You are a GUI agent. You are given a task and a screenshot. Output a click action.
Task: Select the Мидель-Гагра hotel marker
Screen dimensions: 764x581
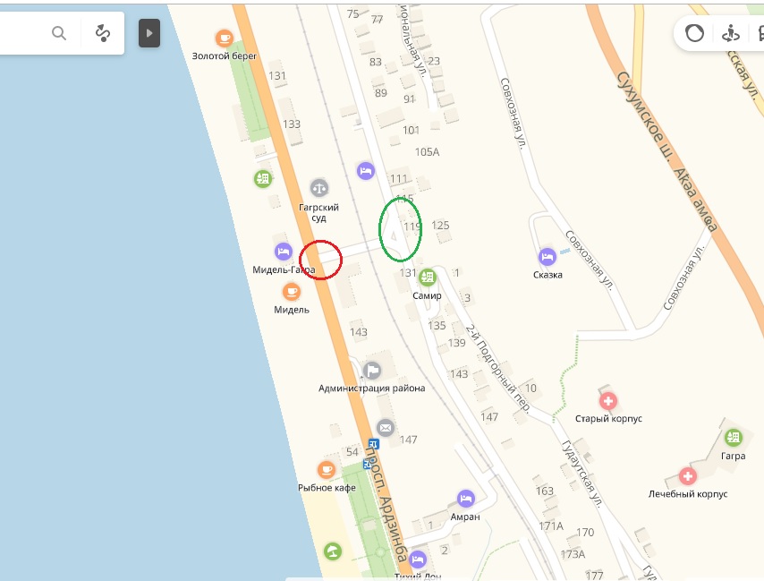click(284, 252)
